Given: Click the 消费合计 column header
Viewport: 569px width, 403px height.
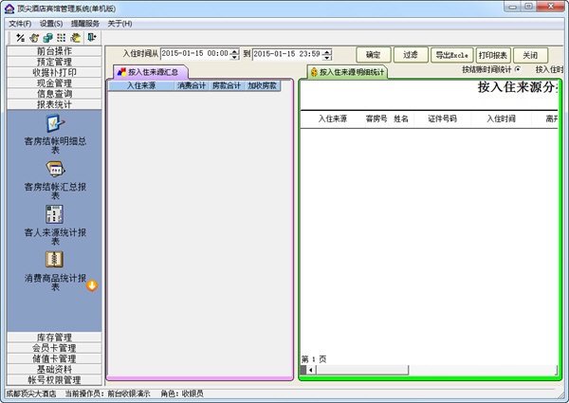Looking at the screenshot, I should [x=192, y=85].
